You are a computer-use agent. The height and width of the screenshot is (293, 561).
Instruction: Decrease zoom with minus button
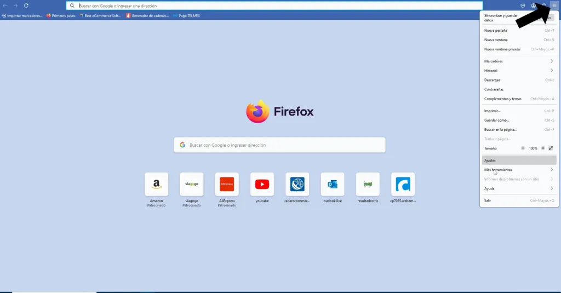coord(523,148)
